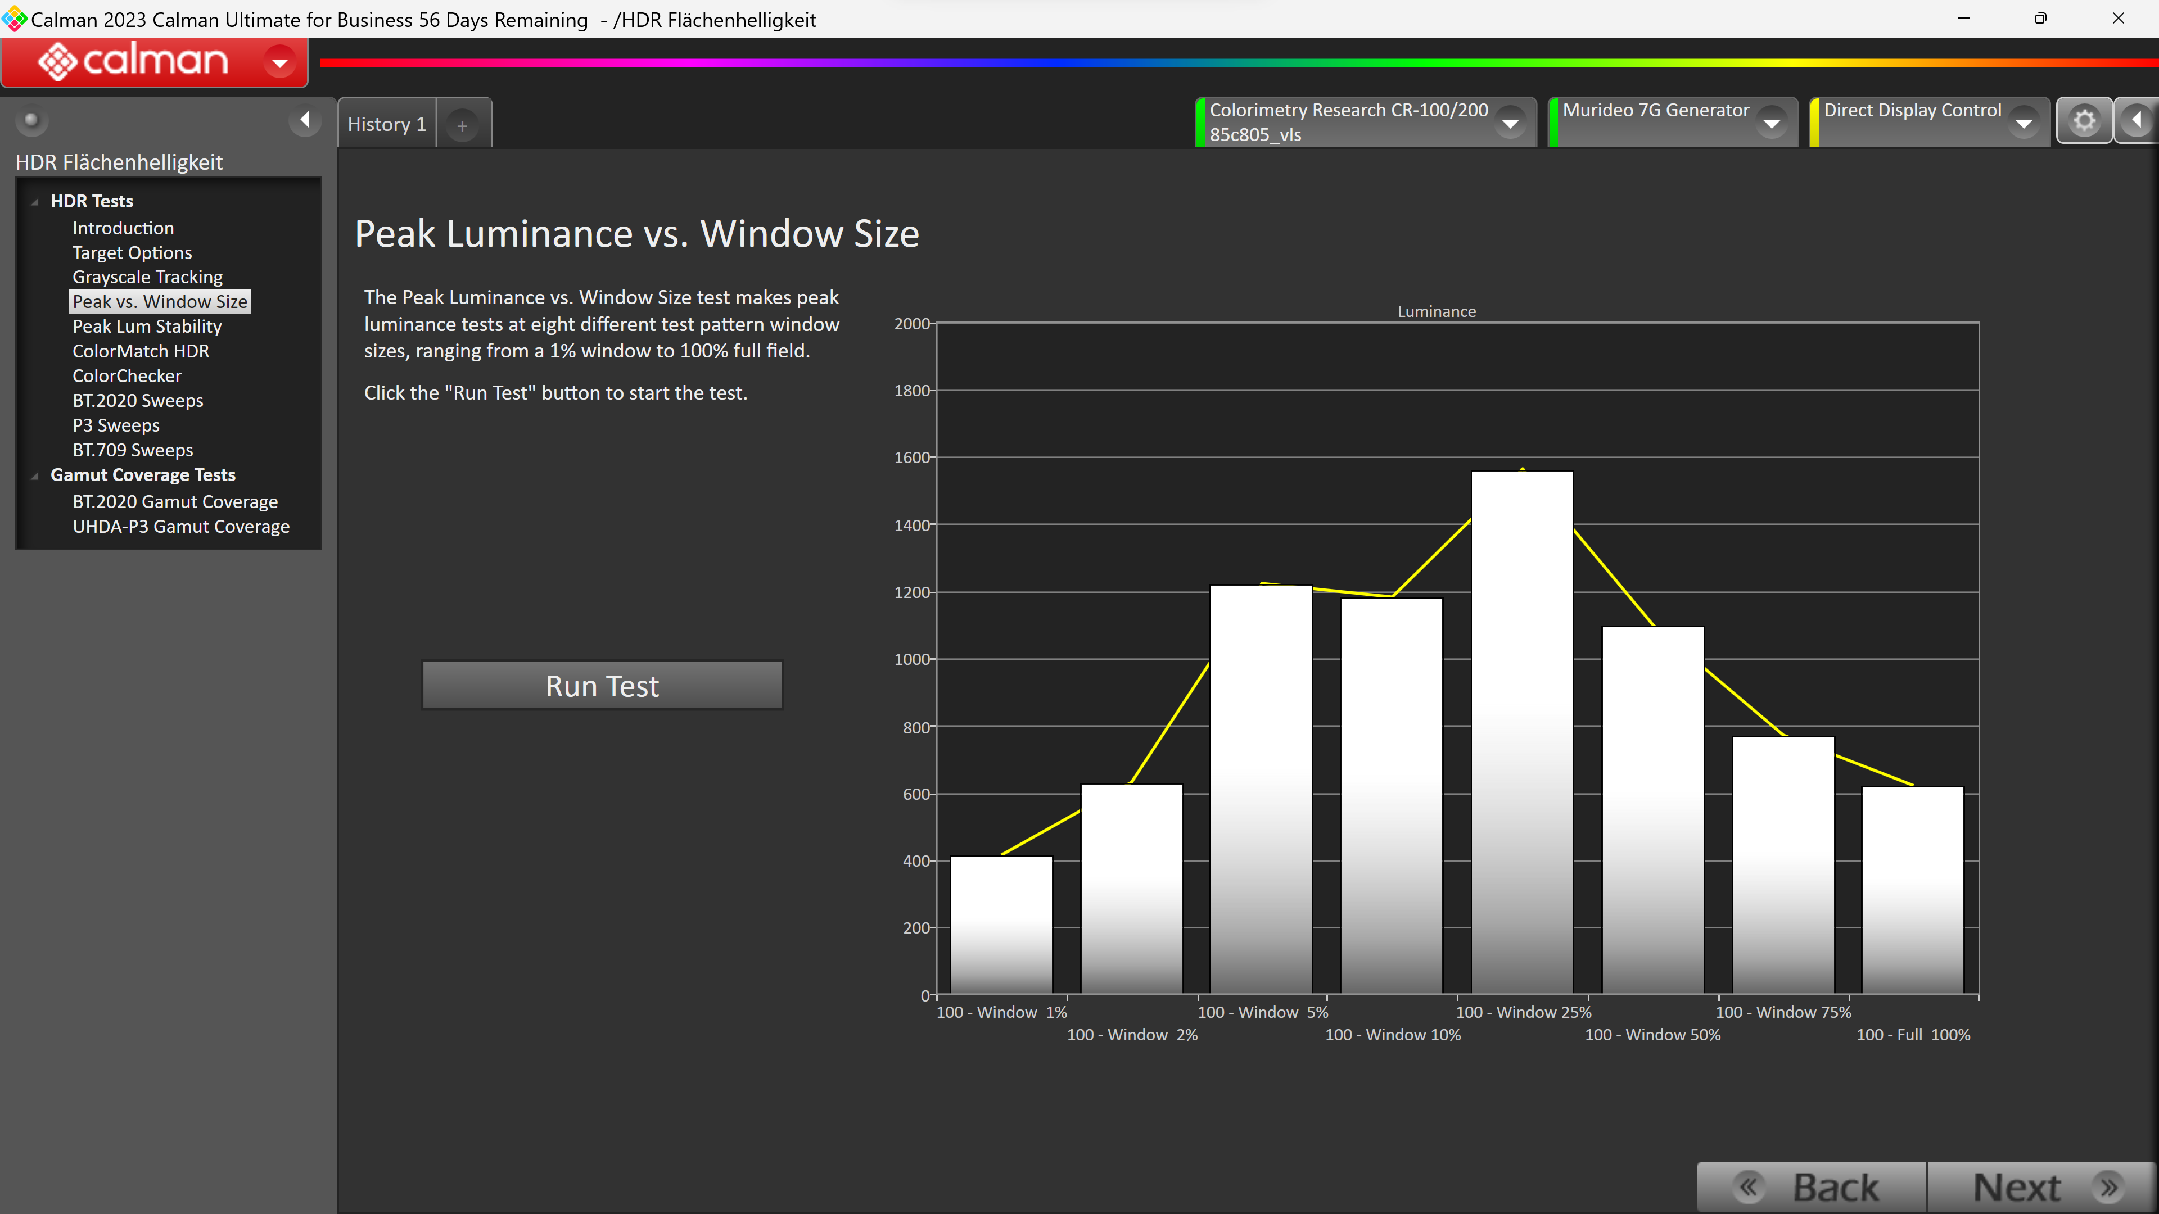Click the 5% window luminance bar
2159x1214 pixels.
coord(1261,789)
